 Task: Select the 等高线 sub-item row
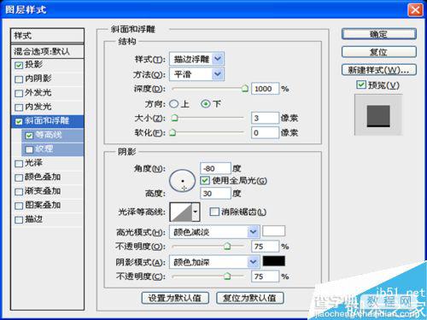pos(53,135)
